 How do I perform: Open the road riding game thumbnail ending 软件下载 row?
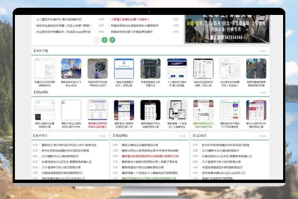point(256,69)
